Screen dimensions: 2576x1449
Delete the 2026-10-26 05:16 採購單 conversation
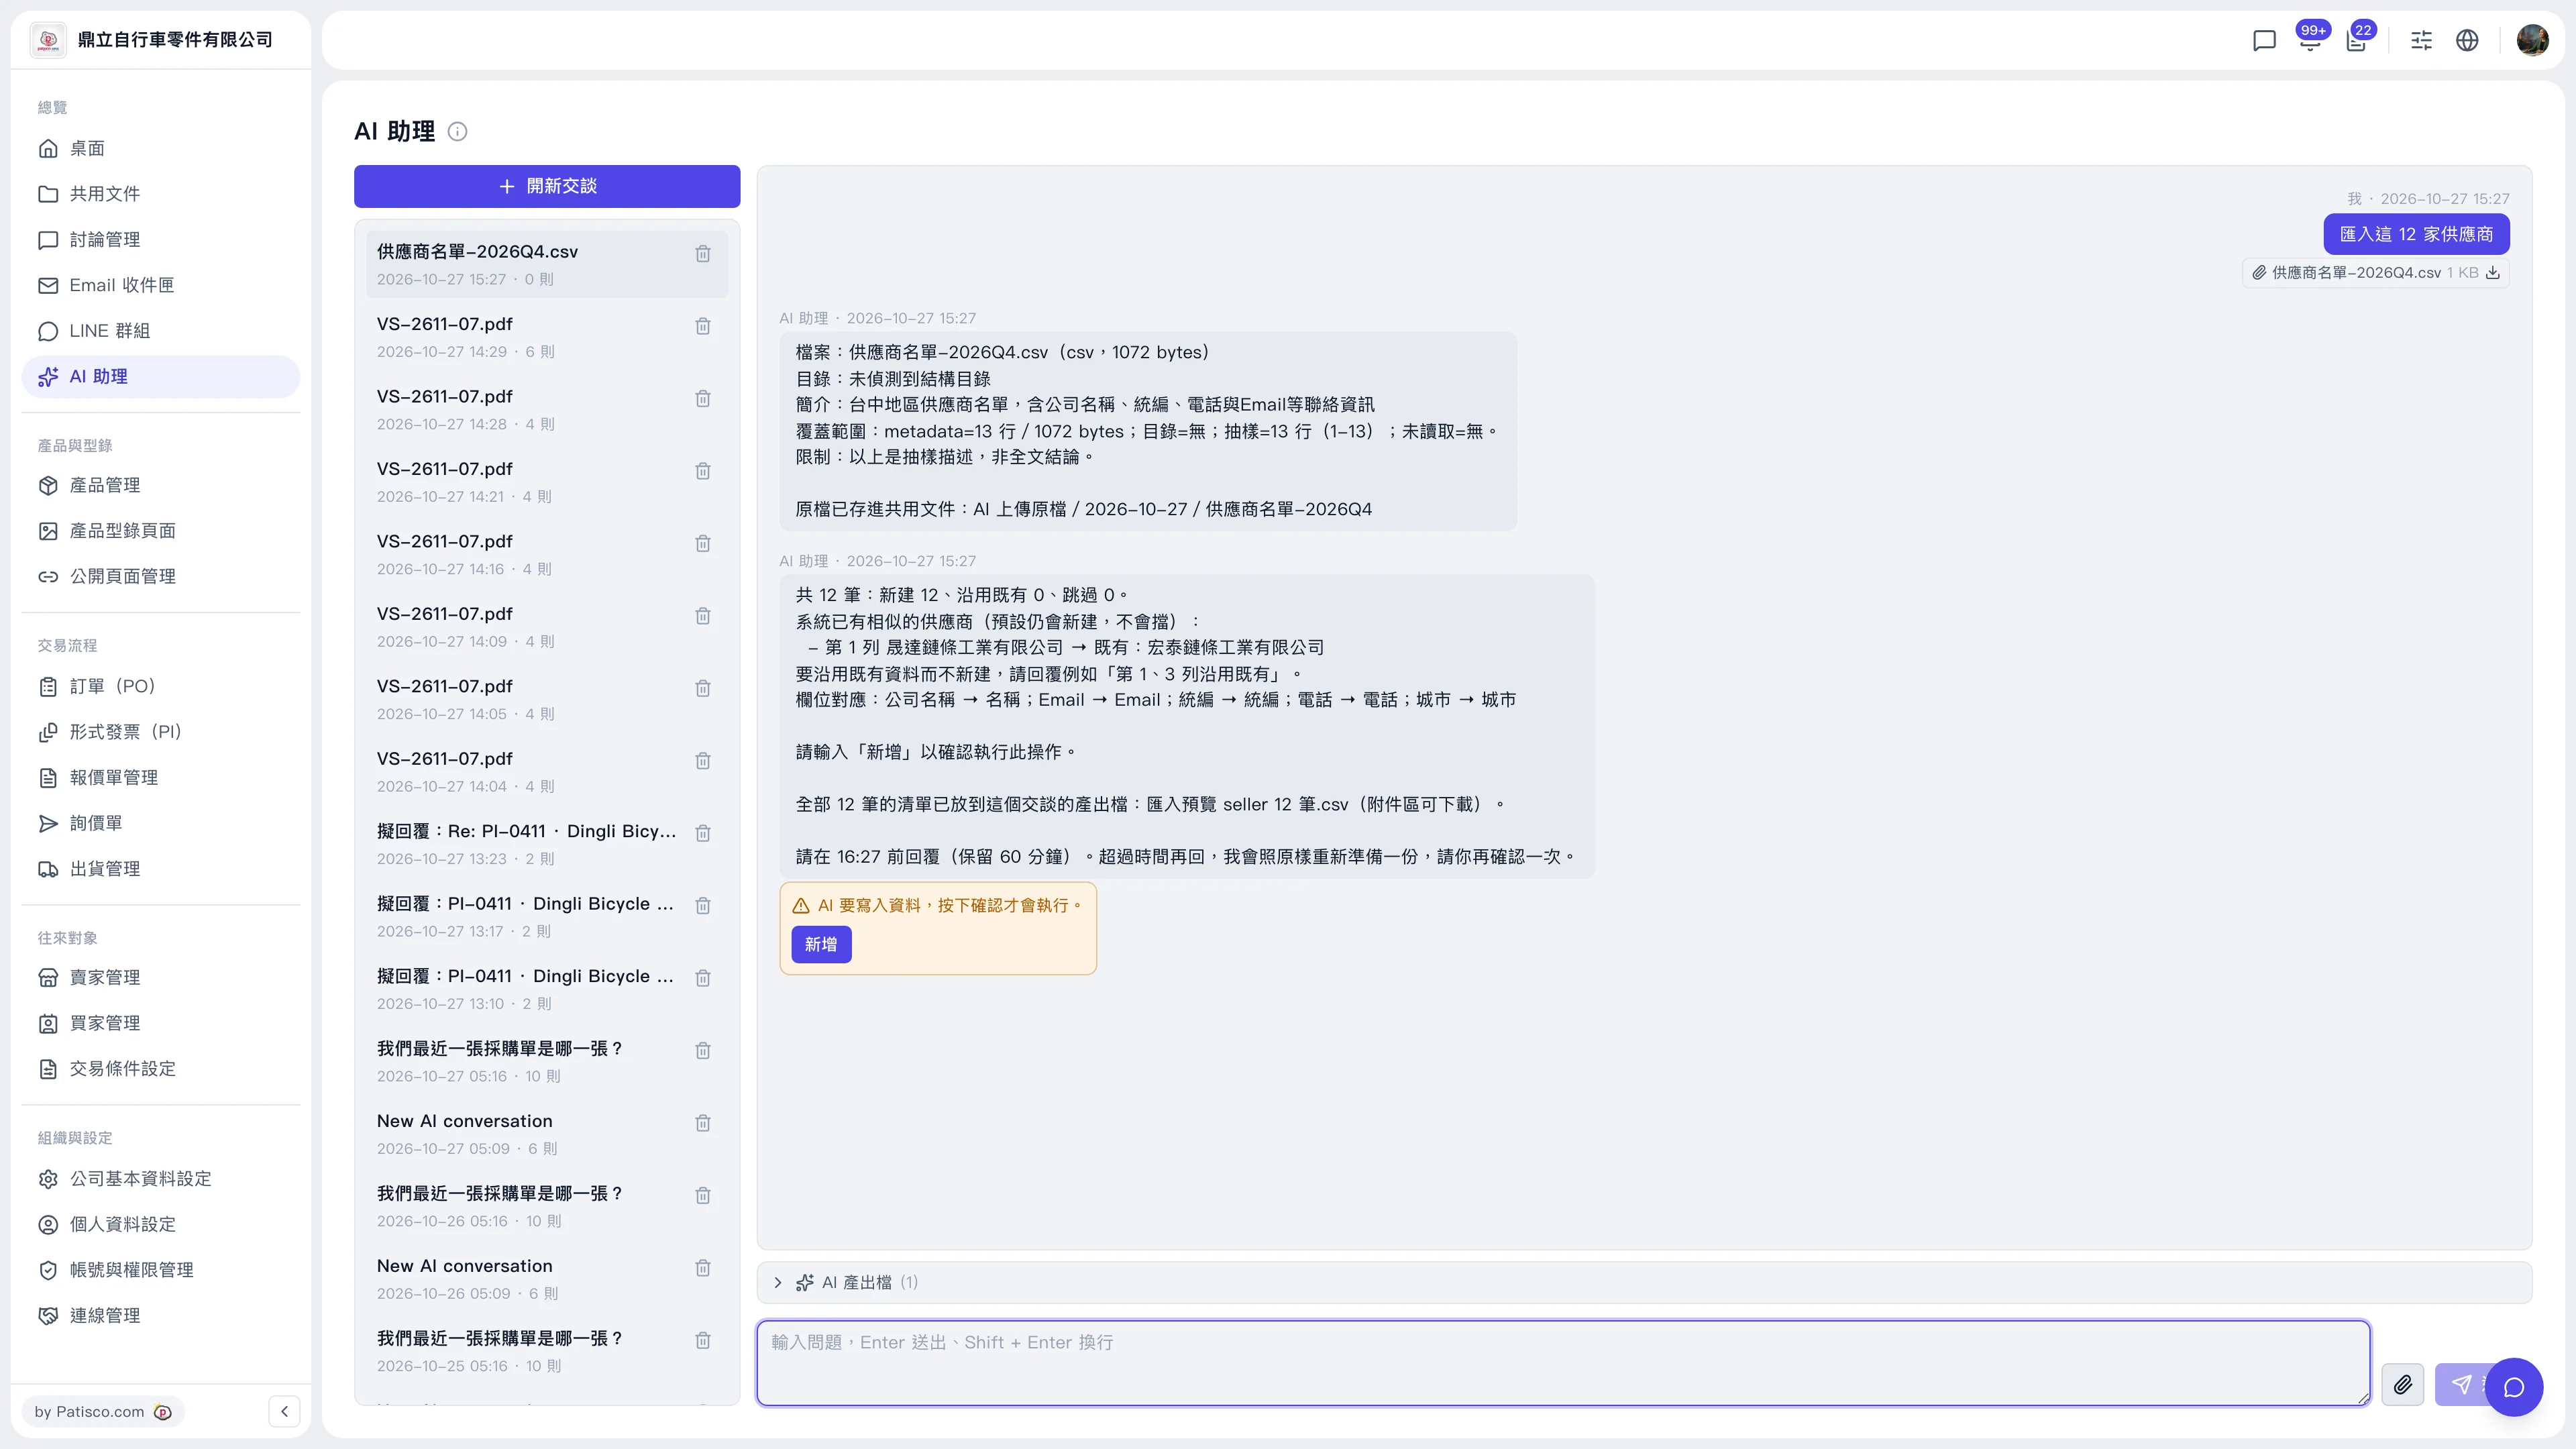(703, 1195)
